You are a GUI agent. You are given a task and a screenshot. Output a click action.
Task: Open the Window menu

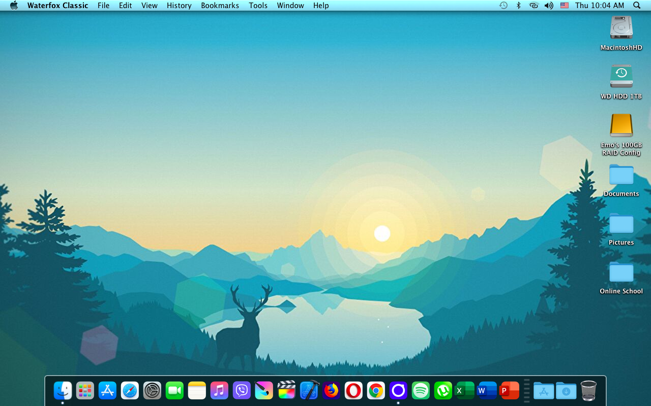click(290, 6)
